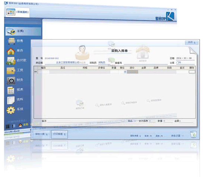Click the 2014年3月6日 date in status bar

tap(12, 132)
